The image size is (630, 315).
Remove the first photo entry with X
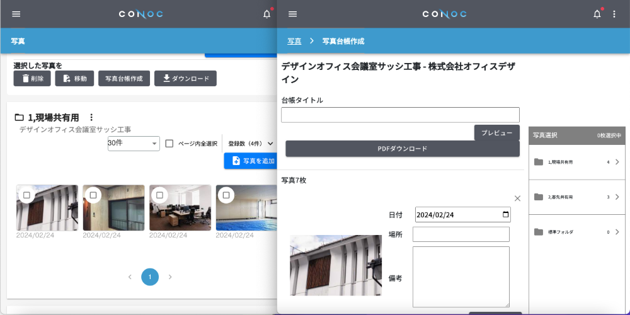517,198
